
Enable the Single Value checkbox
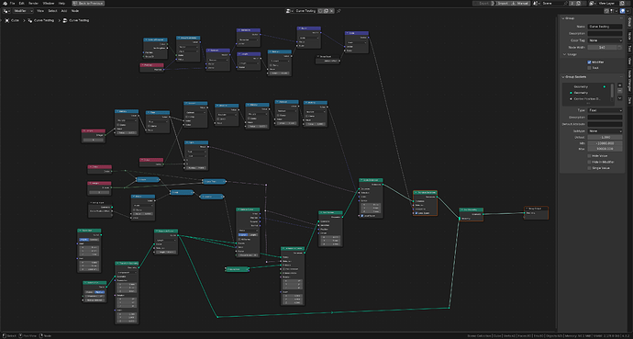[589, 168]
